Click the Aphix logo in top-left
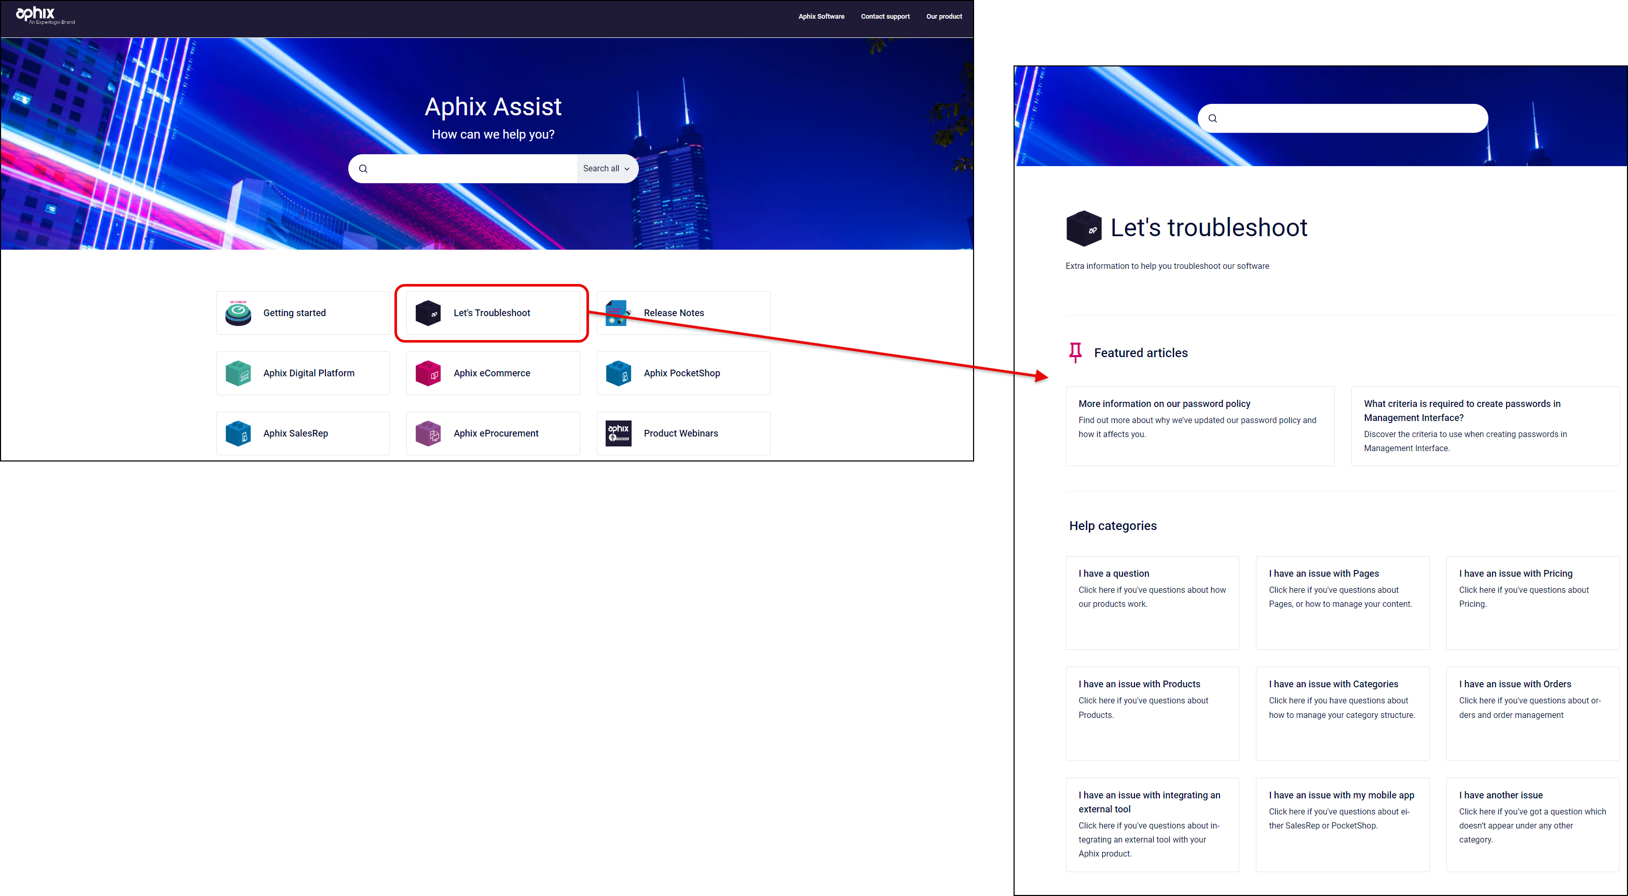The height and width of the screenshot is (896, 1628). click(x=45, y=16)
